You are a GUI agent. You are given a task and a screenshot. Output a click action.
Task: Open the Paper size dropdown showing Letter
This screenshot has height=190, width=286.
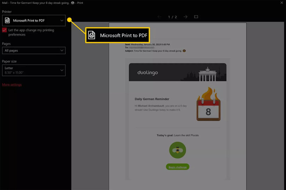[34, 70]
